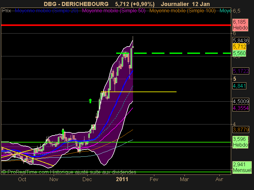Select the Prix legend label
The width and height of the screenshot is (254, 190).
[6, 11]
